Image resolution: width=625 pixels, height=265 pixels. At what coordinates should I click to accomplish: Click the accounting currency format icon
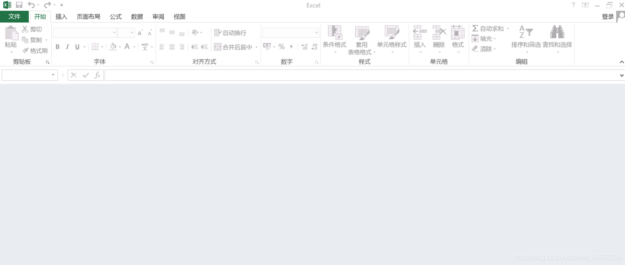click(267, 47)
